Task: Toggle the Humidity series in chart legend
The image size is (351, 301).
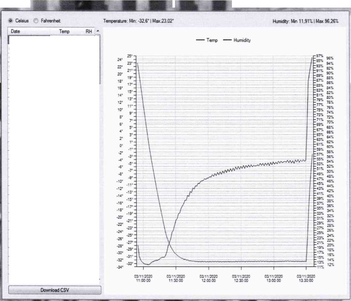Action: [237, 40]
